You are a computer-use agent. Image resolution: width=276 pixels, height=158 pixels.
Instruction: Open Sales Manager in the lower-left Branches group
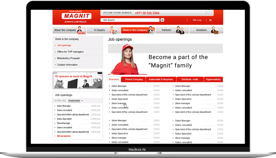point(119,121)
